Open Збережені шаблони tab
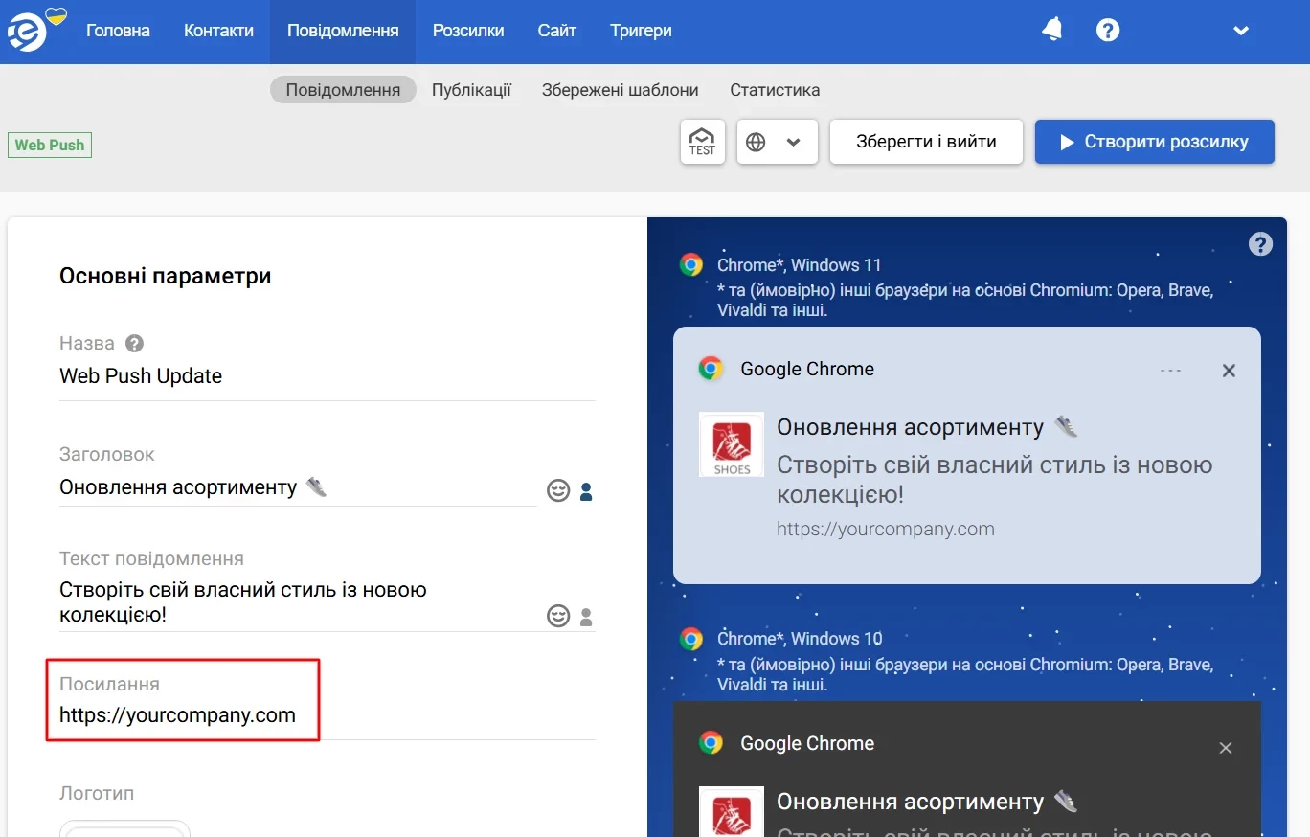The height and width of the screenshot is (837, 1310). [x=620, y=90]
